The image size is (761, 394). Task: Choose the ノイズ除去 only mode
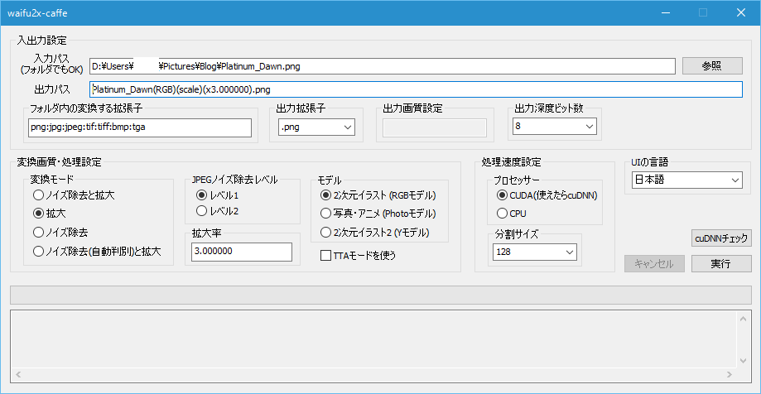click(38, 232)
